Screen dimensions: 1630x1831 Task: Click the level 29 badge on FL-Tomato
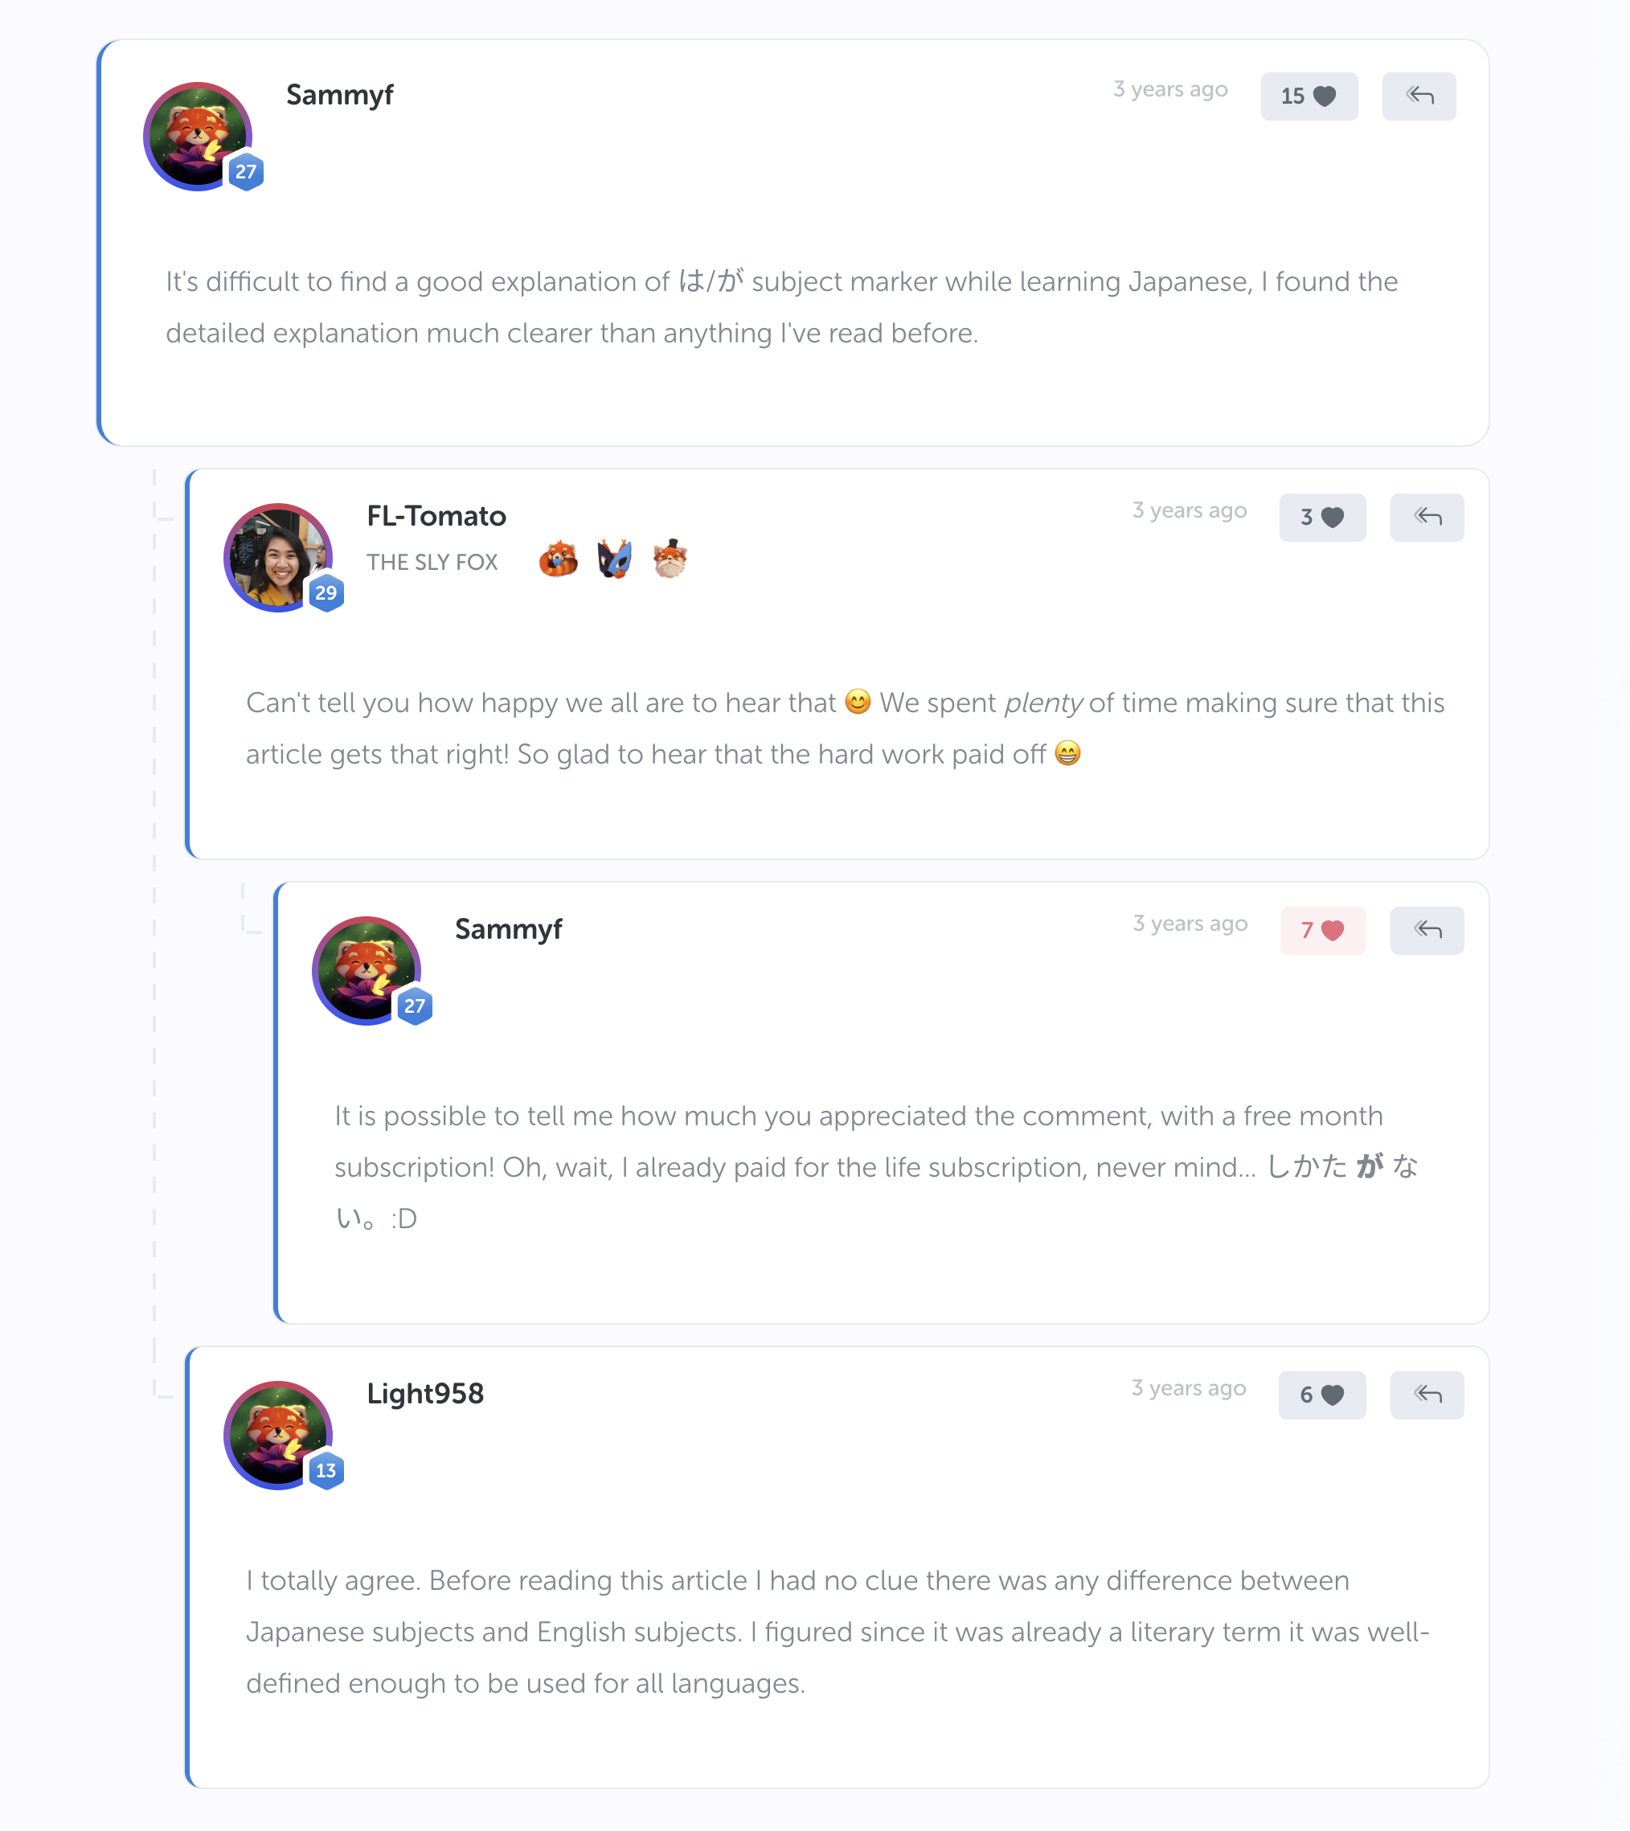click(x=326, y=592)
